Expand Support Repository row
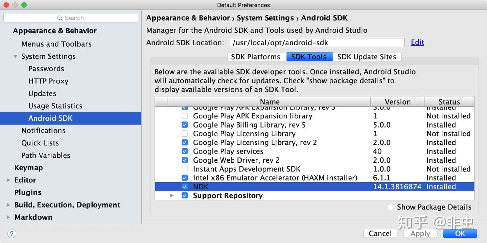Screen dimensions: 487x243 coord(172,195)
